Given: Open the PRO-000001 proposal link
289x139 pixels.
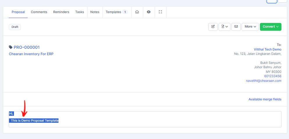Looking at the screenshot, I should pos(26,47).
